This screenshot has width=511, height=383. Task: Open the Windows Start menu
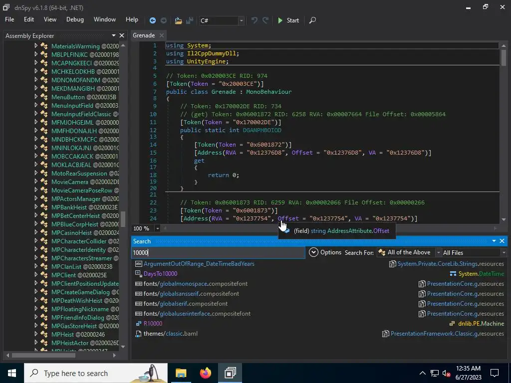12,373
